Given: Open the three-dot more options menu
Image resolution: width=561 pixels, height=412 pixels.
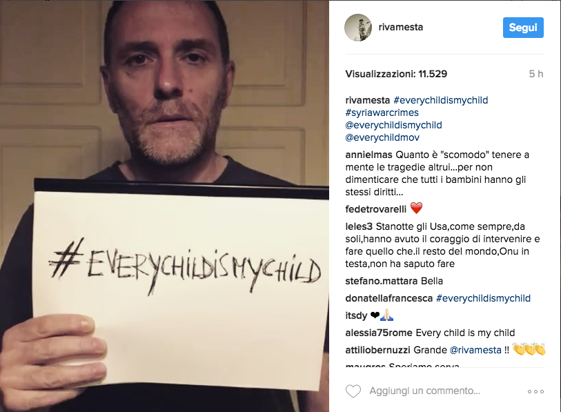Looking at the screenshot, I should tap(535, 391).
